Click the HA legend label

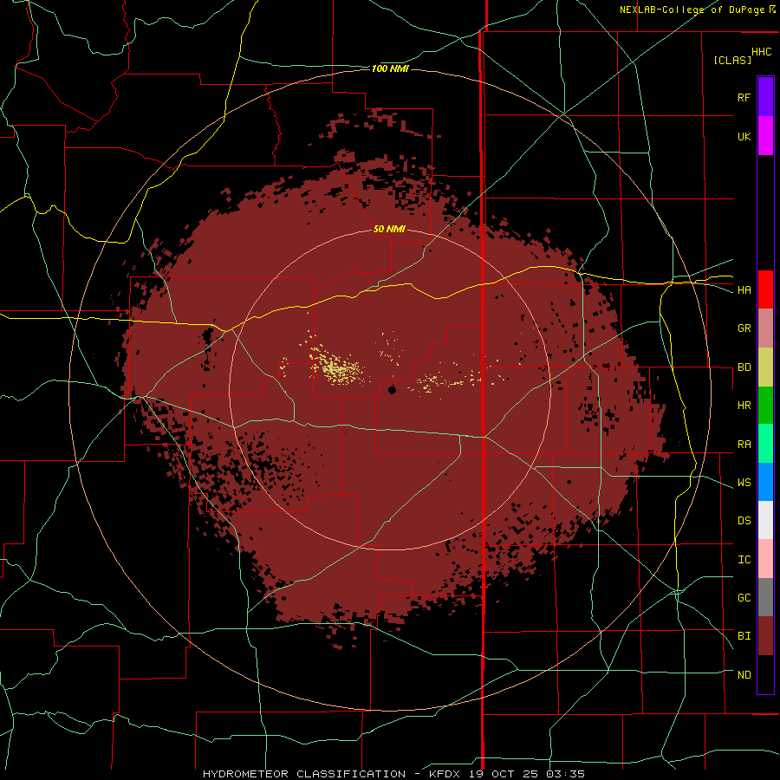pyautogui.click(x=744, y=289)
